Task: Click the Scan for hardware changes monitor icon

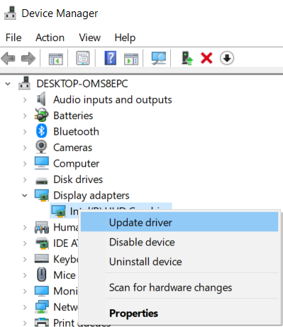Action: (x=159, y=58)
